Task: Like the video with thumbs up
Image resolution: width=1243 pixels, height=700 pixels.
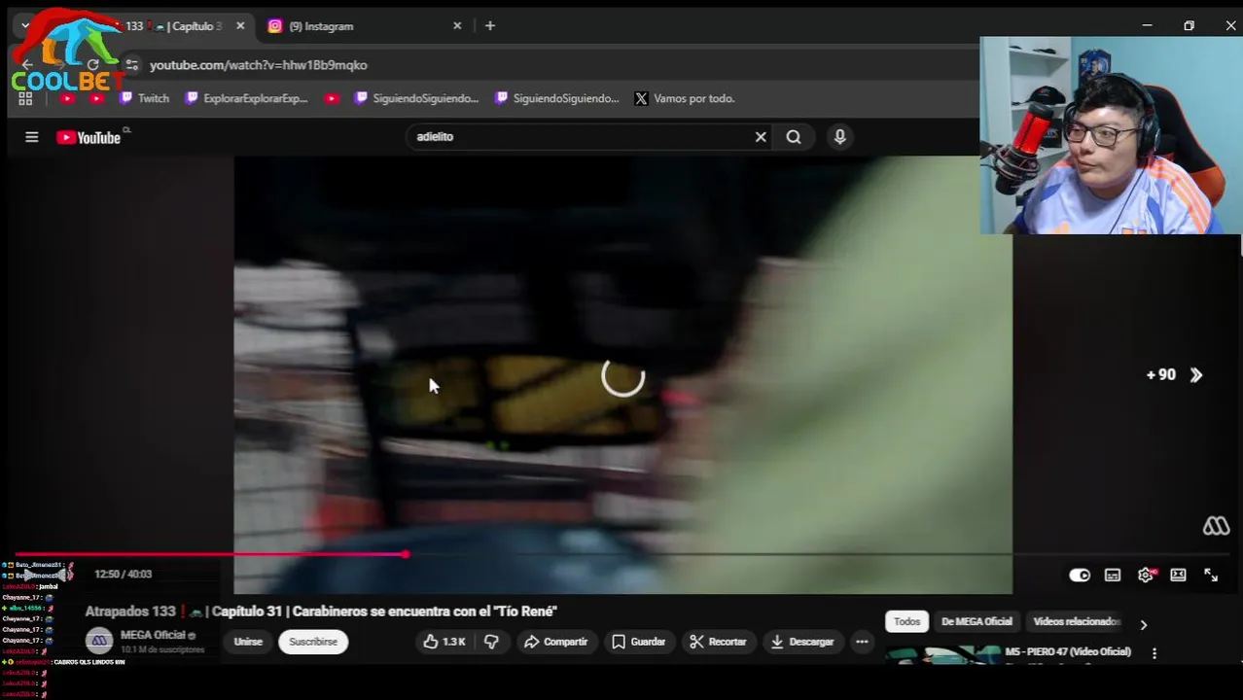Action: [x=444, y=642]
